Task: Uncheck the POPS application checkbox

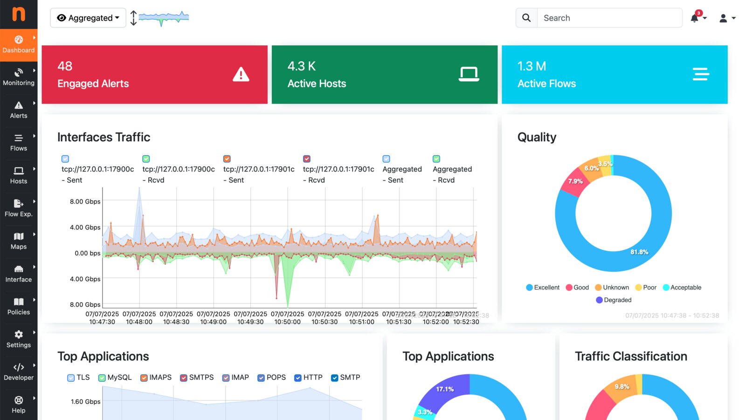Action: (x=261, y=378)
